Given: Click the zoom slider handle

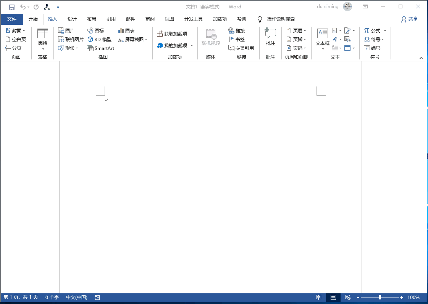Looking at the screenshot, I should (380, 298).
